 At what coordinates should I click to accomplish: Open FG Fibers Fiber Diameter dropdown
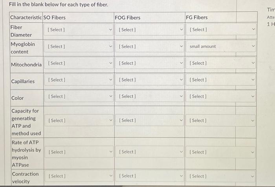click(221, 29)
